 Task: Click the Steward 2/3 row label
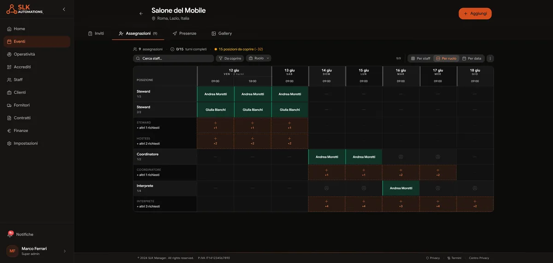coord(165,110)
